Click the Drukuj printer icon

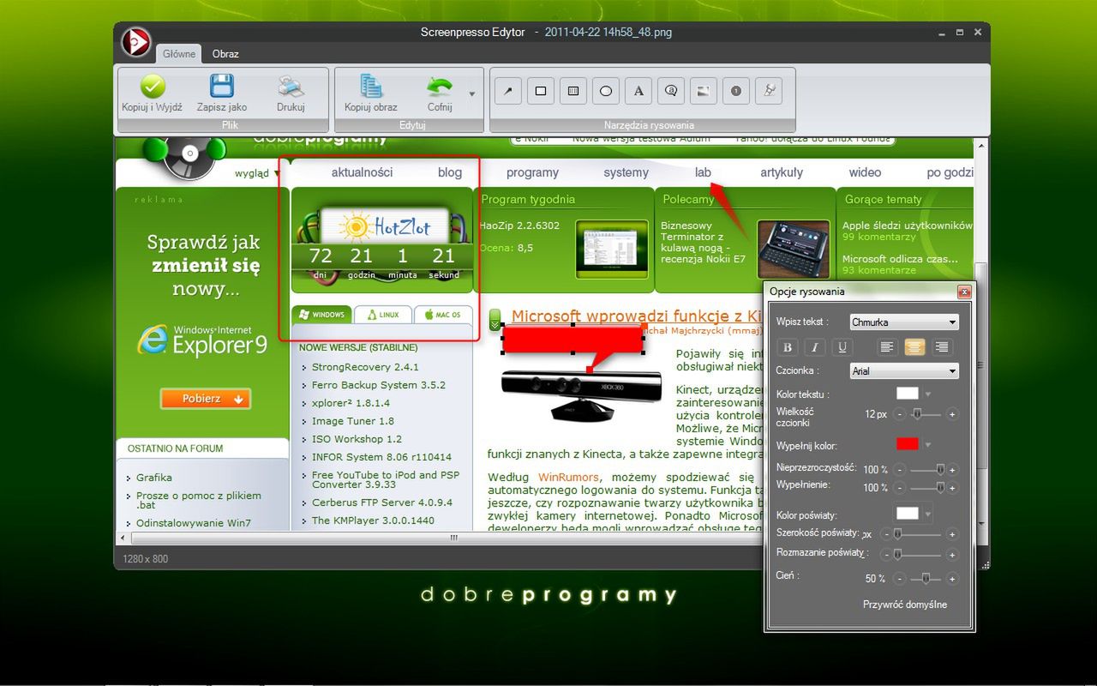click(291, 87)
